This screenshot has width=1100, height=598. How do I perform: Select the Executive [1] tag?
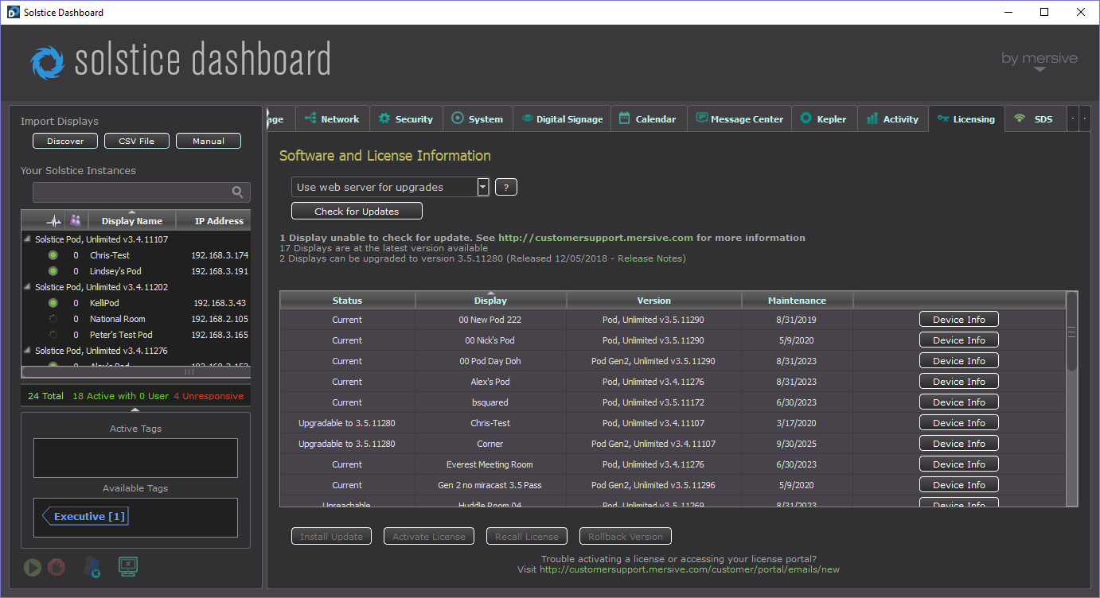(84, 516)
